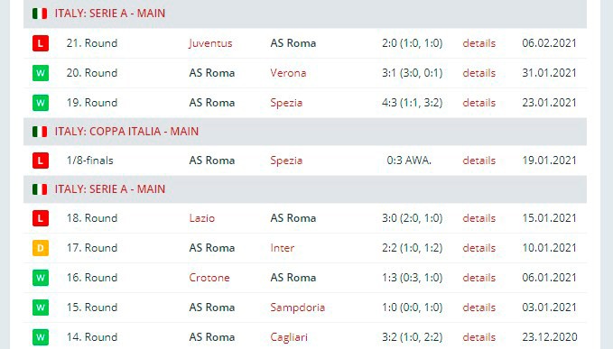Click the yellow D badge for Inter match
The width and height of the screenshot is (613, 349).
pos(41,248)
